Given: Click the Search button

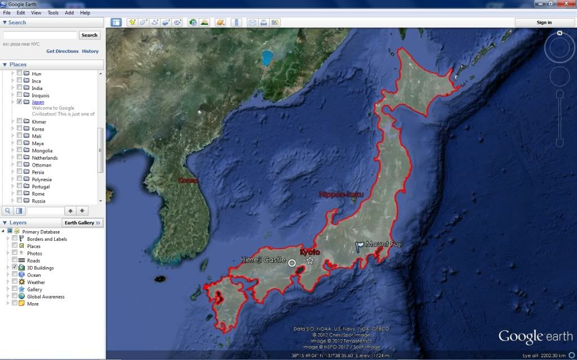Looking at the screenshot, I should coord(90,35).
